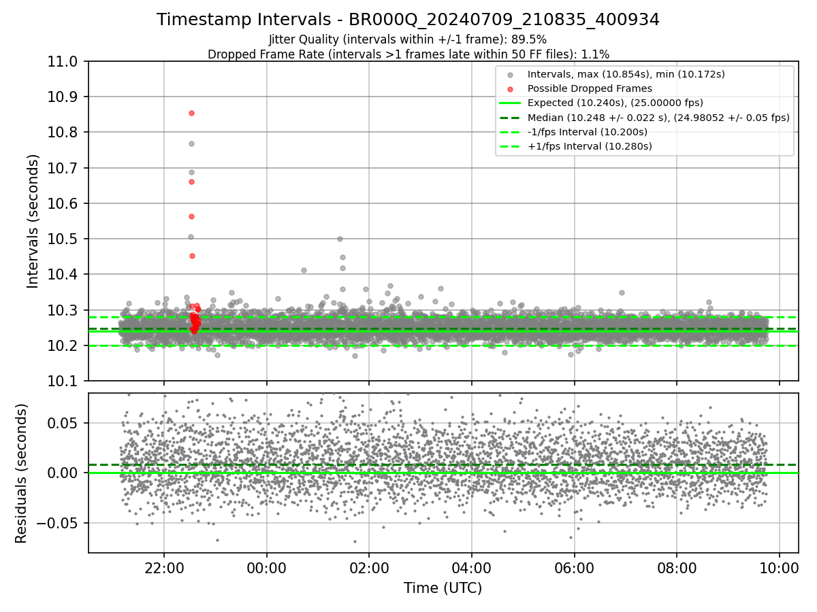Viewport: 817px width, 612px height.
Task: Click the highest red dropped-frame point near 10.85
Action: (x=191, y=113)
